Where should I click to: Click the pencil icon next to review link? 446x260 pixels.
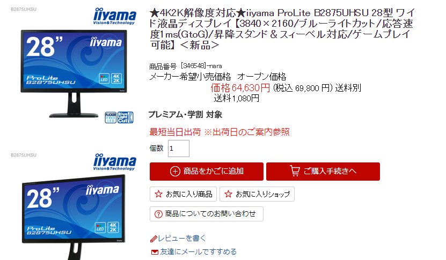(153, 239)
